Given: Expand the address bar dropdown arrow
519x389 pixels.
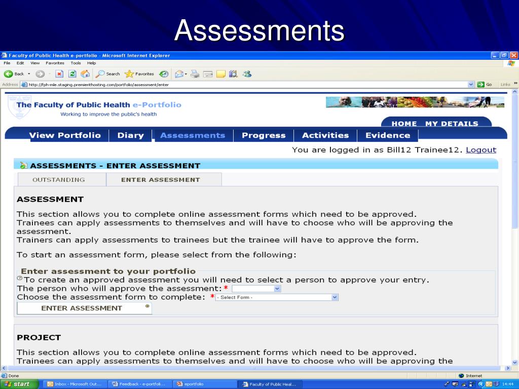Looking at the screenshot, I should tap(471, 85).
